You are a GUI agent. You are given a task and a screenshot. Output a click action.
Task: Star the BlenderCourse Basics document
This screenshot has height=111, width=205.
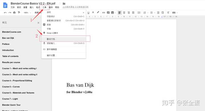click(x=60, y=3)
